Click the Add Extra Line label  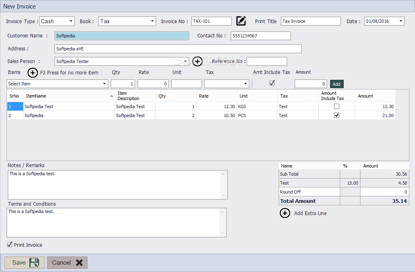pyautogui.click(x=310, y=213)
